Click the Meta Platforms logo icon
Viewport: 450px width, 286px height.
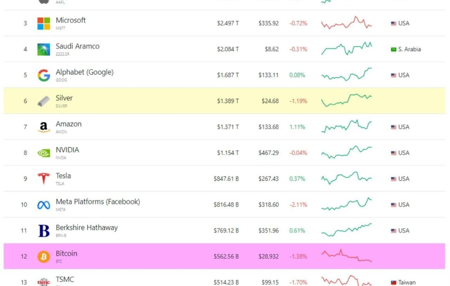point(44,205)
